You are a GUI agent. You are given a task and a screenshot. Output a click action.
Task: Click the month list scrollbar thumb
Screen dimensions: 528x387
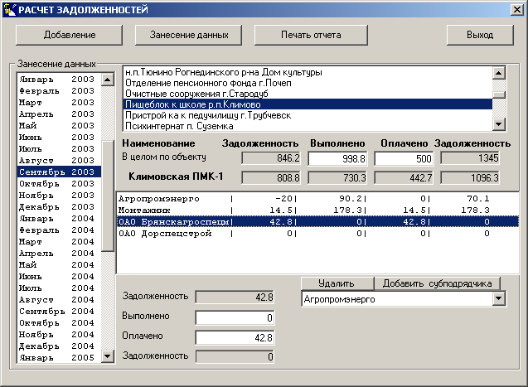coord(108,196)
